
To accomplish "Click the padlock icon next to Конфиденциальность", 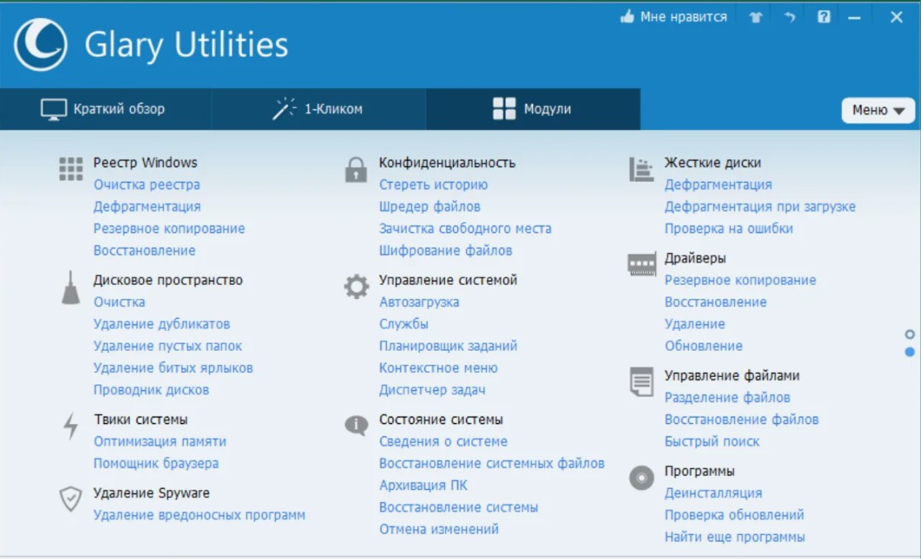I will click(356, 170).
